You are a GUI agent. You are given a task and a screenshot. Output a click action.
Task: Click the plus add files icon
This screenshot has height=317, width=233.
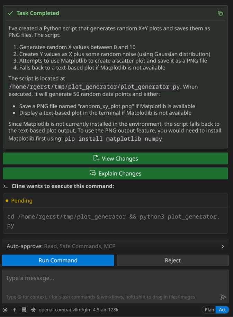tap(15, 310)
